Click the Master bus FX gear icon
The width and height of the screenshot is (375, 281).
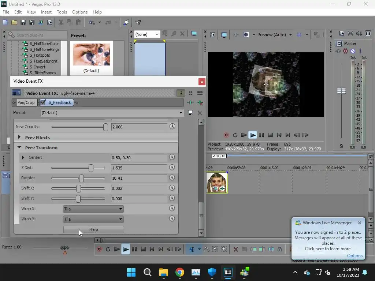coord(345,51)
